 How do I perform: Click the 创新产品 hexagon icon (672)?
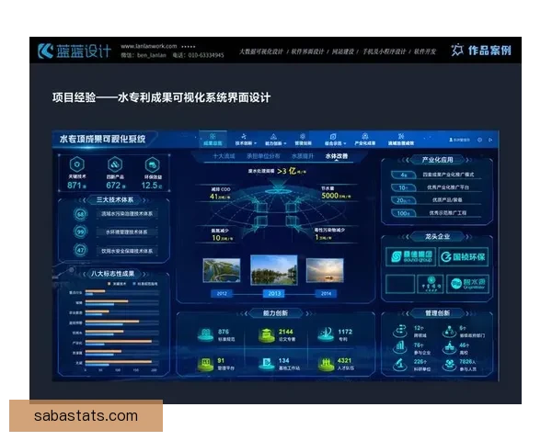coord(115,164)
